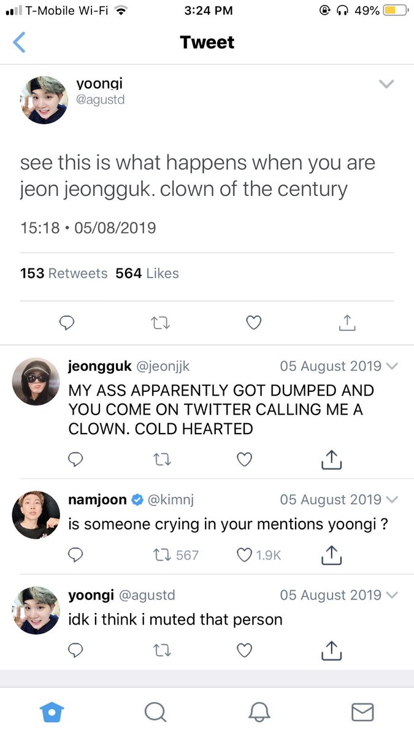
Task: Open options chevron on main tweet
Action: point(386,84)
